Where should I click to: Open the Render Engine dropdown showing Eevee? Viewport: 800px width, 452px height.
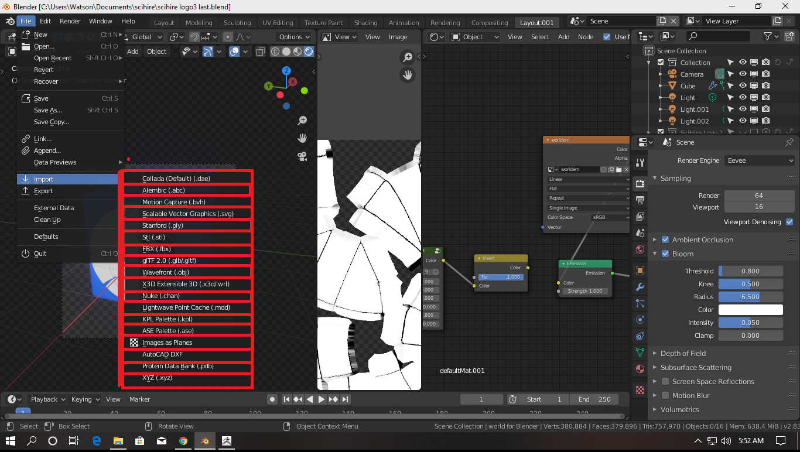760,160
